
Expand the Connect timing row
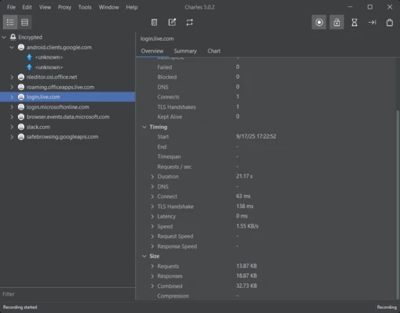coord(152,196)
